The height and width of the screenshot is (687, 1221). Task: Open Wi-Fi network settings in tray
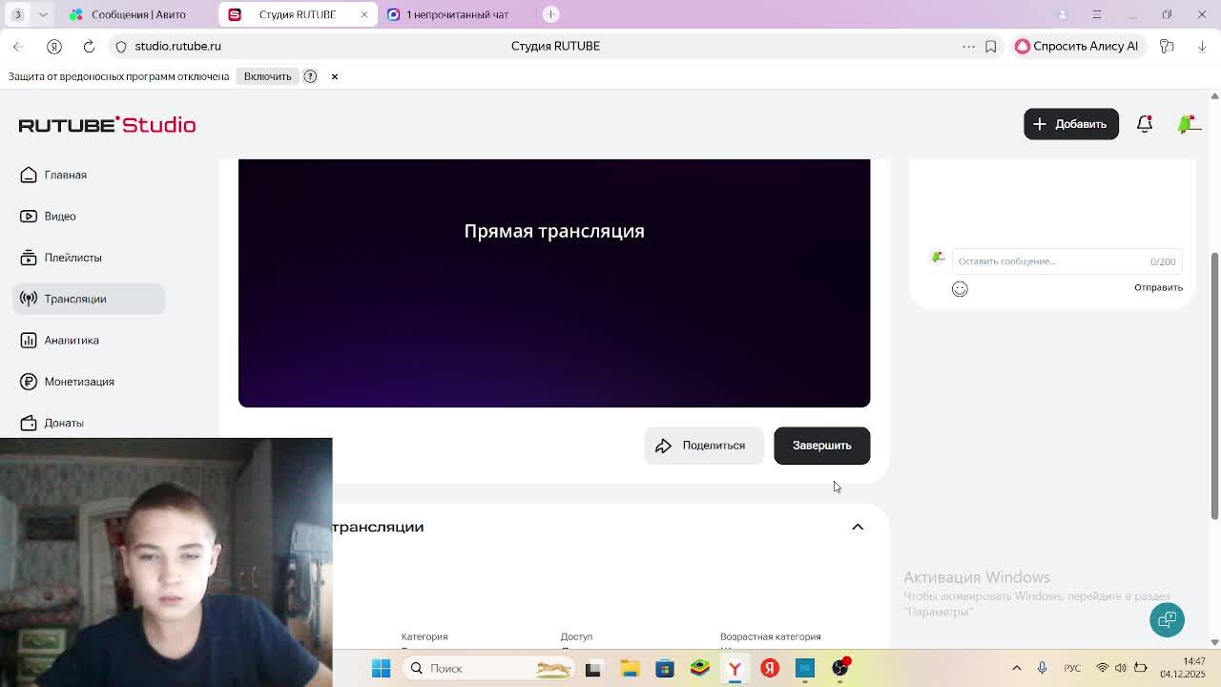pyautogui.click(x=1103, y=668)
